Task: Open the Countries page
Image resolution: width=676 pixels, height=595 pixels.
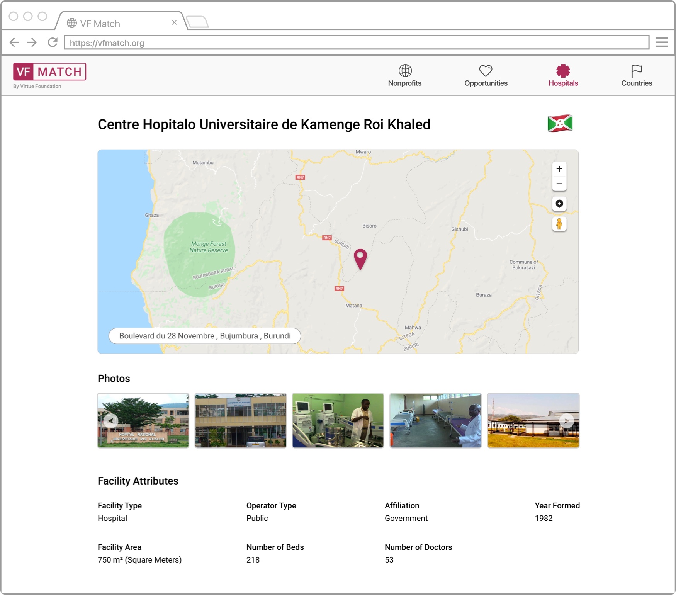Action: 636,76
